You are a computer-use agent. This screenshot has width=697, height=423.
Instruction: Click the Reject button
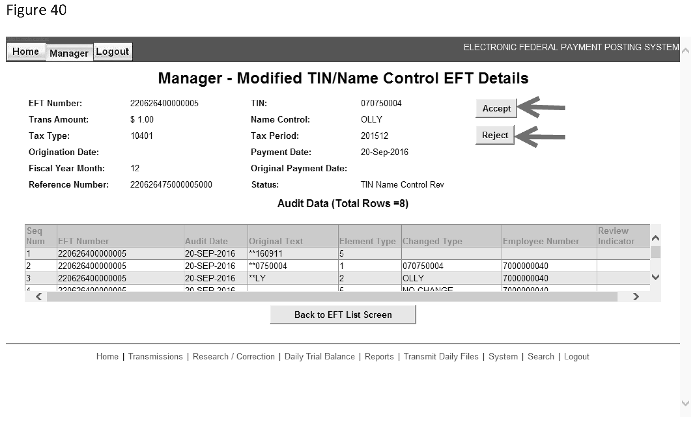(x=494, y=135)
